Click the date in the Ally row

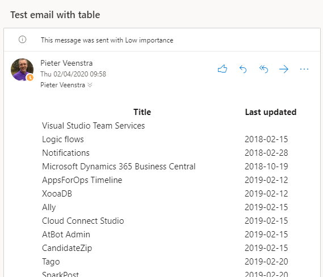(x=266, y=207)
